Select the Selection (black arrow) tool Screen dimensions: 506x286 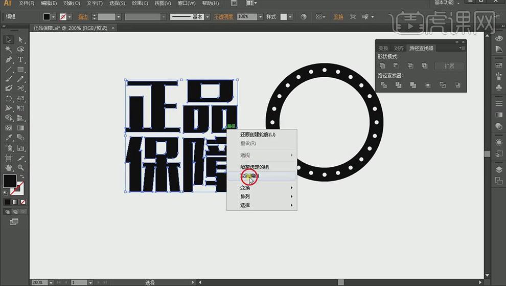(x=8, y=39)
